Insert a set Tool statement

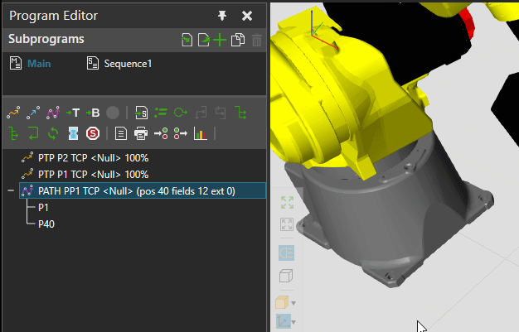(73, 113)
